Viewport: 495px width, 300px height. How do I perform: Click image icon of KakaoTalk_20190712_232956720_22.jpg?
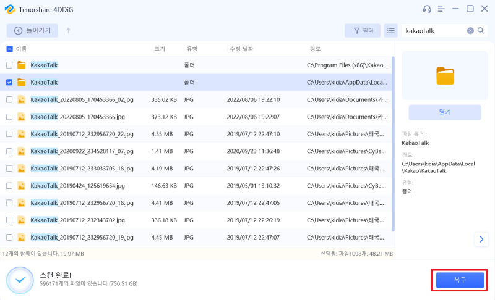click(22, 134)
